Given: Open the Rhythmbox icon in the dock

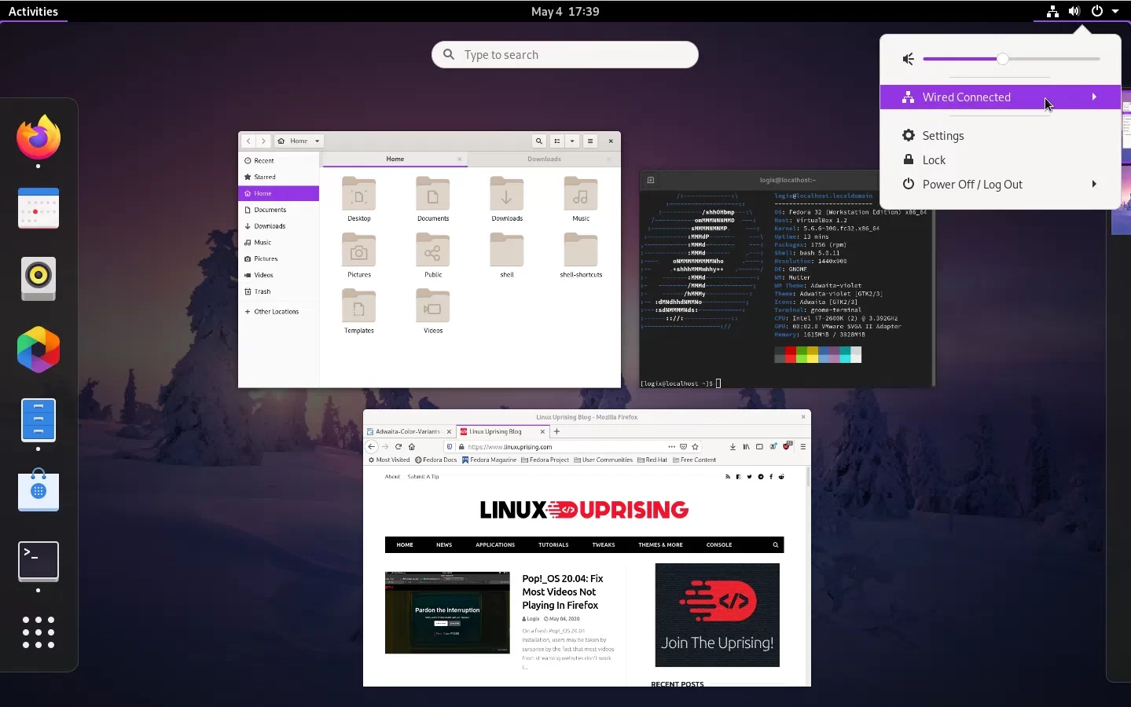Looking at the screenshot, I should point(37,279).
